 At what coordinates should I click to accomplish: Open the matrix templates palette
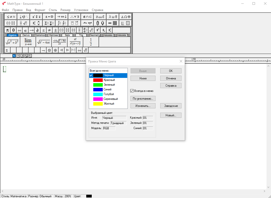coord(113,23)
